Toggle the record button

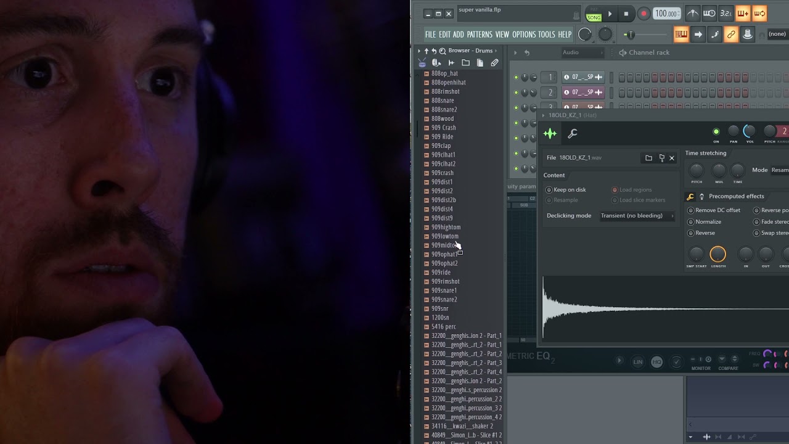(644, 14)
